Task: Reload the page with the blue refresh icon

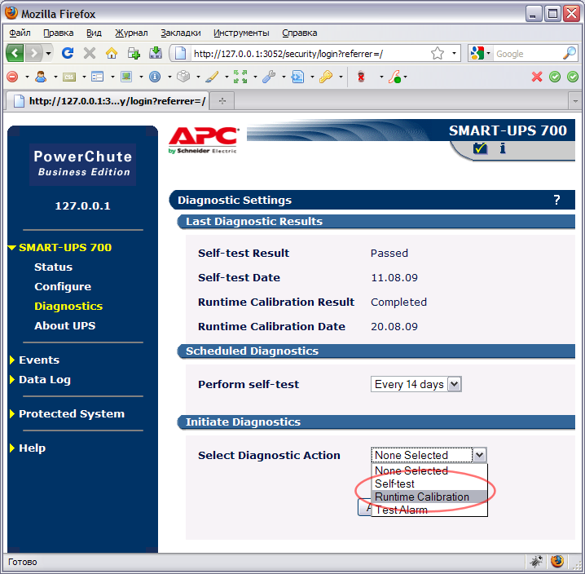Action: (x=68, y=53)
